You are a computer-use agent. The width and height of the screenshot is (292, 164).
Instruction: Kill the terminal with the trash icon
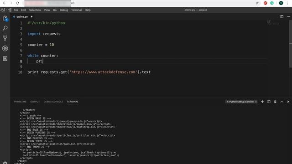tap(275, 102)
